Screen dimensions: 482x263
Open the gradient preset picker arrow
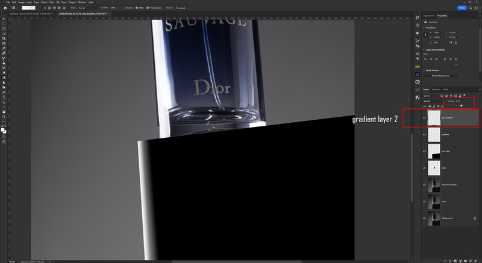tap(37, 8)
